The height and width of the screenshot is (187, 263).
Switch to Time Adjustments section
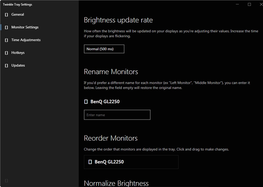[26, 40]
